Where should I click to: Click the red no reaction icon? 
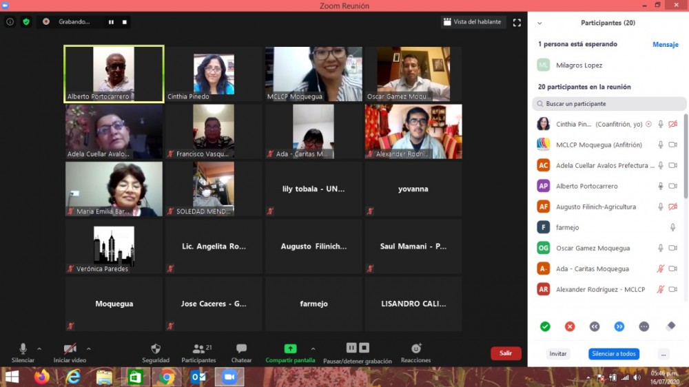(570, 326)
